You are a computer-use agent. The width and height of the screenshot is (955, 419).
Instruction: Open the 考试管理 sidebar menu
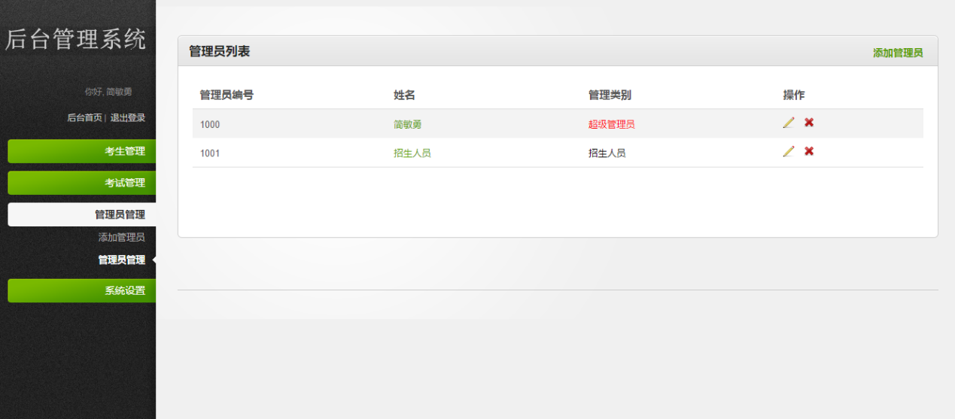click(x=82, y=183)
